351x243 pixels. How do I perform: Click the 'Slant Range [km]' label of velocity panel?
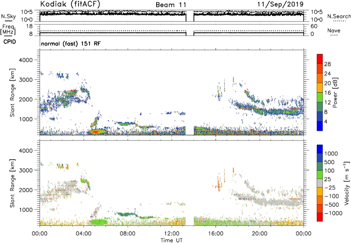[12, 183]
